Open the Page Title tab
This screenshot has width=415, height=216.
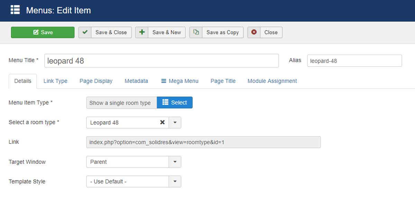(223, 81)
